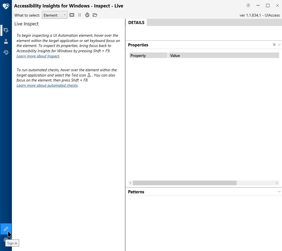Open the Test flask icon in sidebar
The image size is (282, 251).
pos(6,41)
